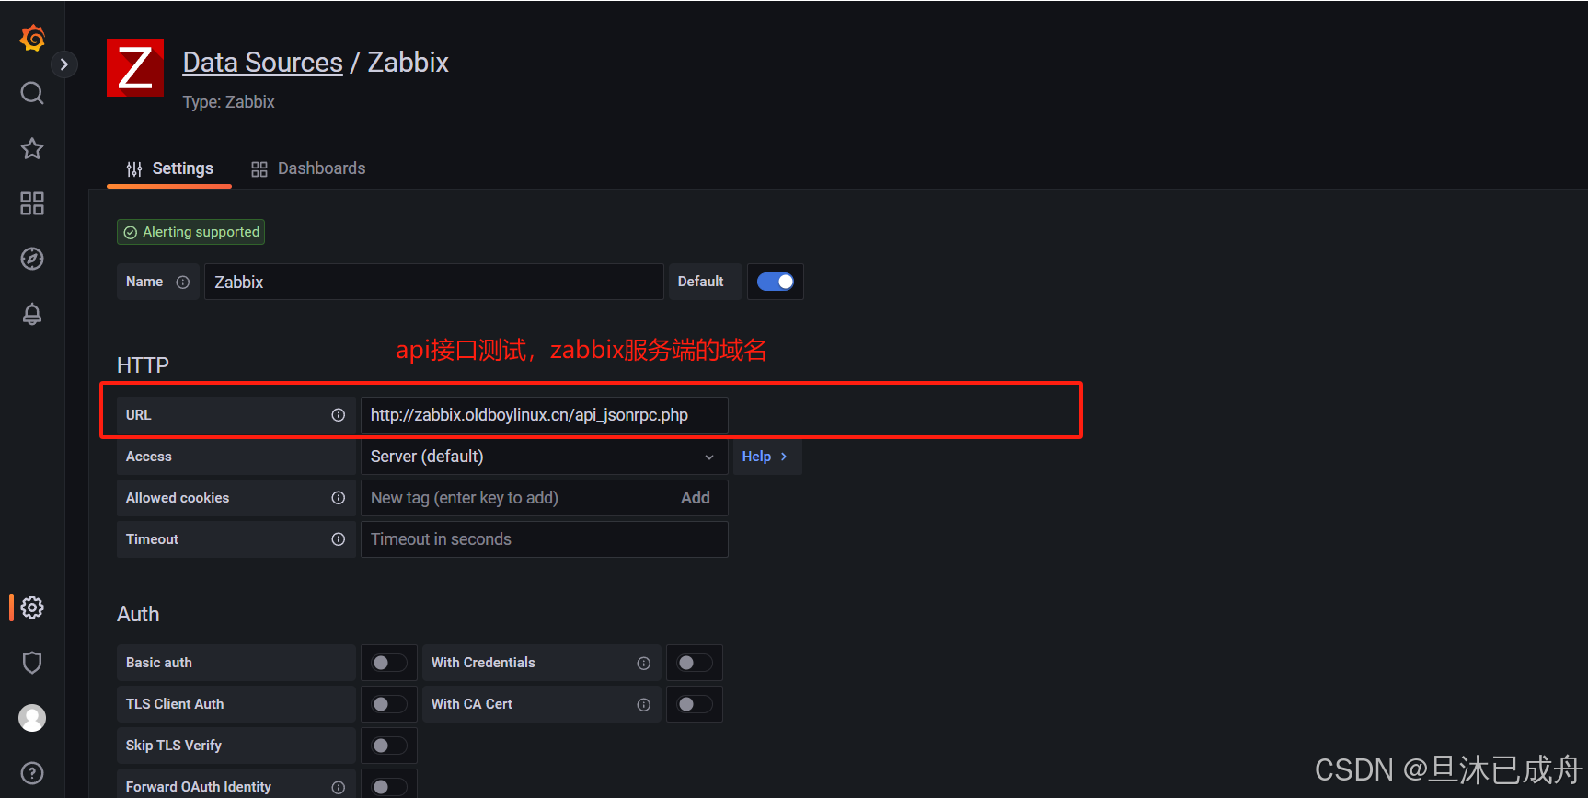The image size is (1588, 798).
Task: Show info tooltip for Forward OAuth Identity
Action: point(339,788)
